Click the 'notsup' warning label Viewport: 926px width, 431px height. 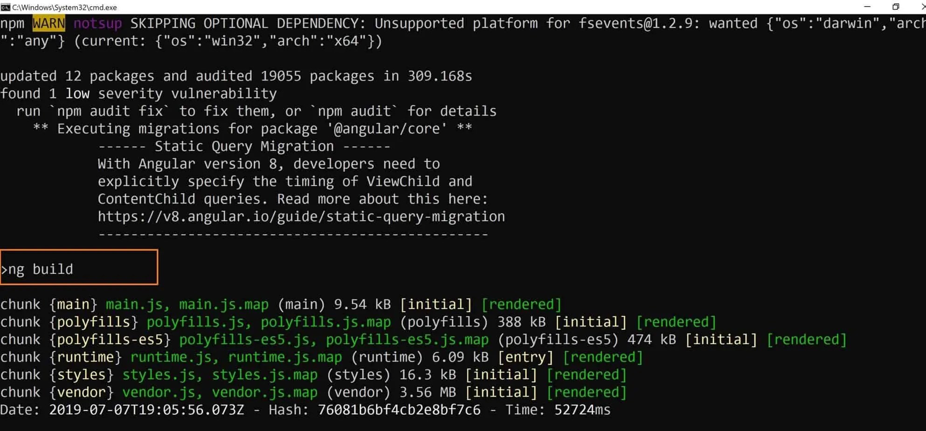coord(97,23)
